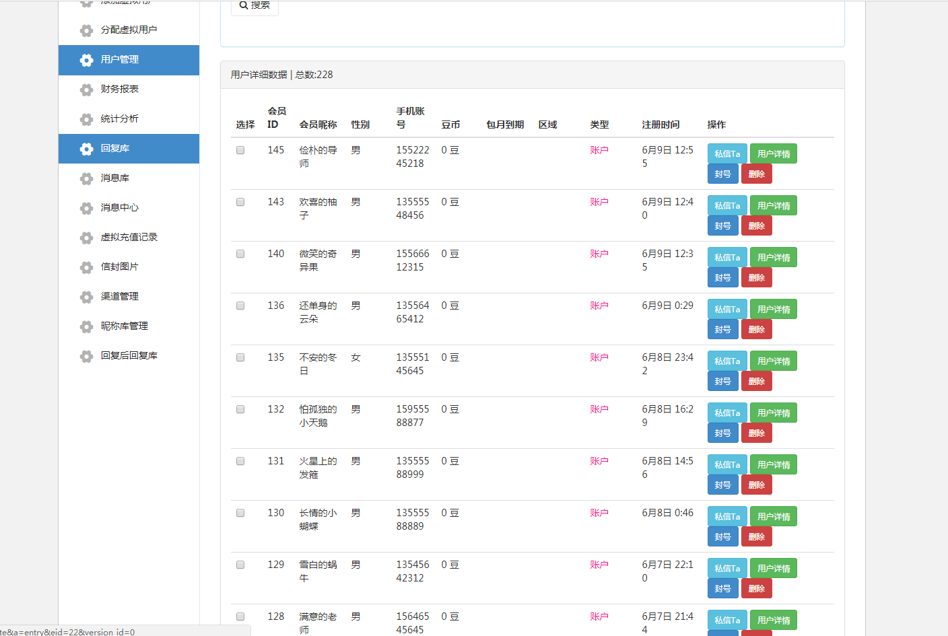Tick the checkbox for member ID 145
Screen dimensions: 948x636
pos(240,150)
